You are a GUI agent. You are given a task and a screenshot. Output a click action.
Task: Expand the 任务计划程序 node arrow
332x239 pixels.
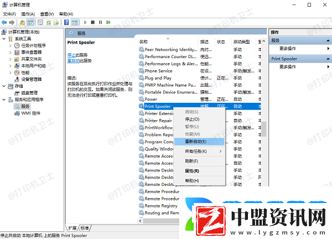10,45
